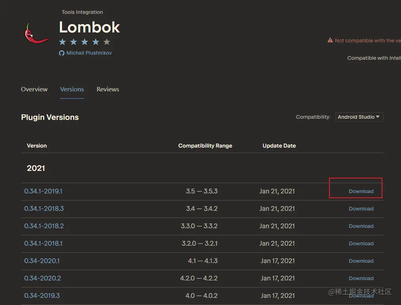Click the fifth grey rating star
This screenshot has height=305, width=401.
pyautogui.click(x=107, y=42)
